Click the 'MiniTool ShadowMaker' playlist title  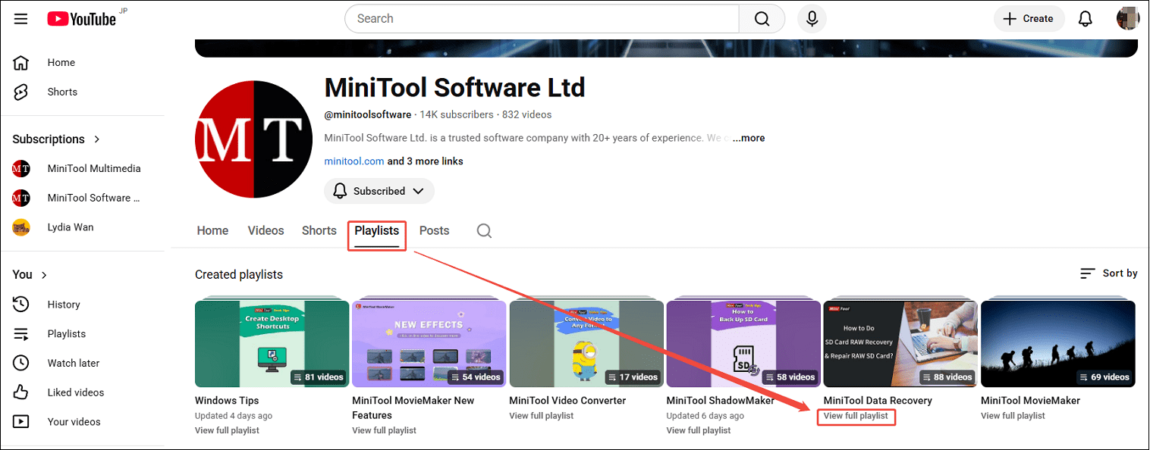click(721, 401)
